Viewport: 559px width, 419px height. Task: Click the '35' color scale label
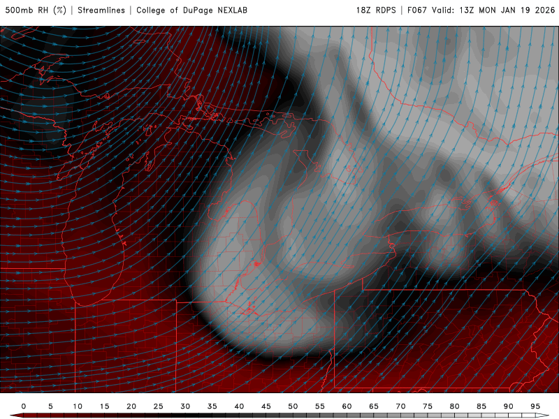pyautogui.click(x=212, y=406)
